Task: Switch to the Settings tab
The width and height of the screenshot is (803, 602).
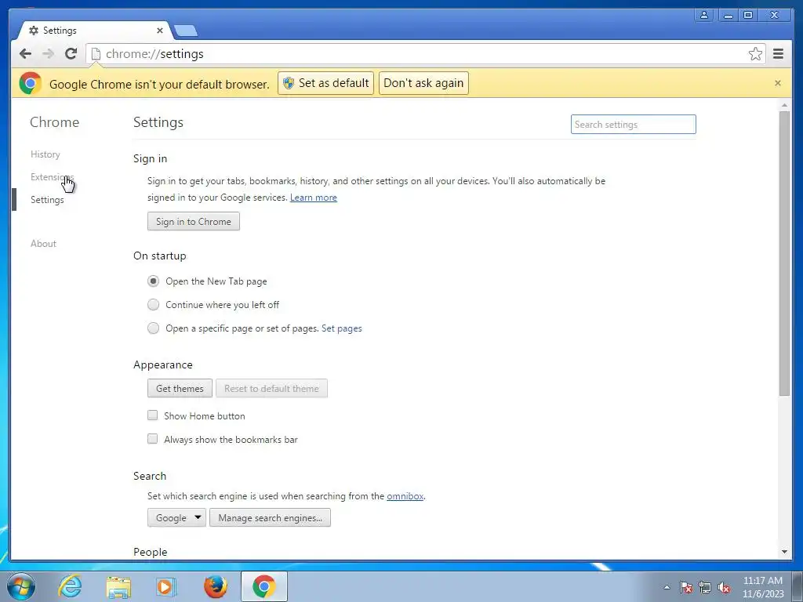Action: coord(94,31)
